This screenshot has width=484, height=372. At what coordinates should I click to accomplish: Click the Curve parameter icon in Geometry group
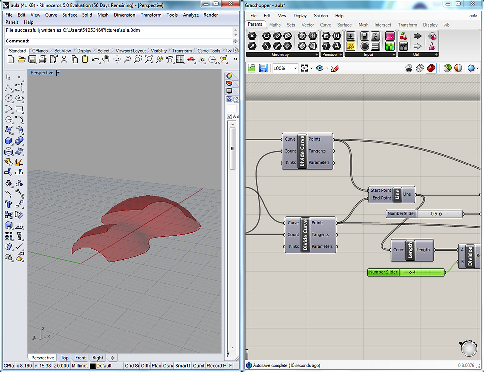pyautogui.click(x=277, y=36)
